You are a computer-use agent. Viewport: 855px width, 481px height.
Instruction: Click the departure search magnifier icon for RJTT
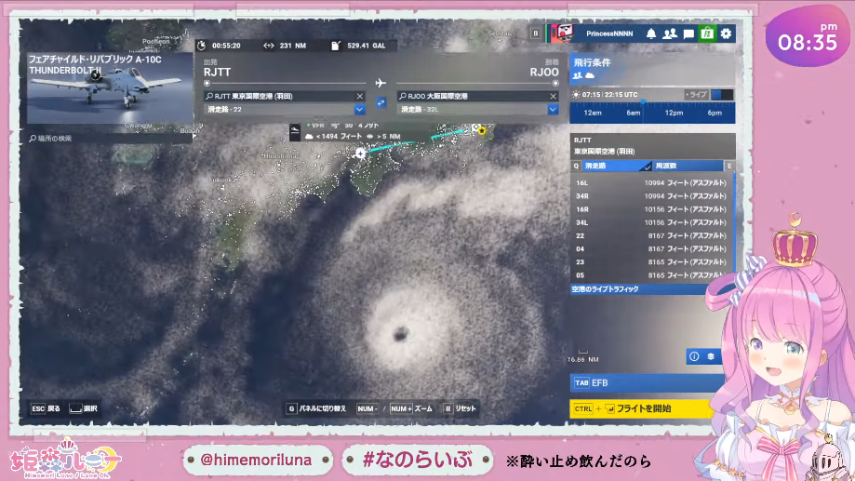pyautogui.click(x=209, y=96)
